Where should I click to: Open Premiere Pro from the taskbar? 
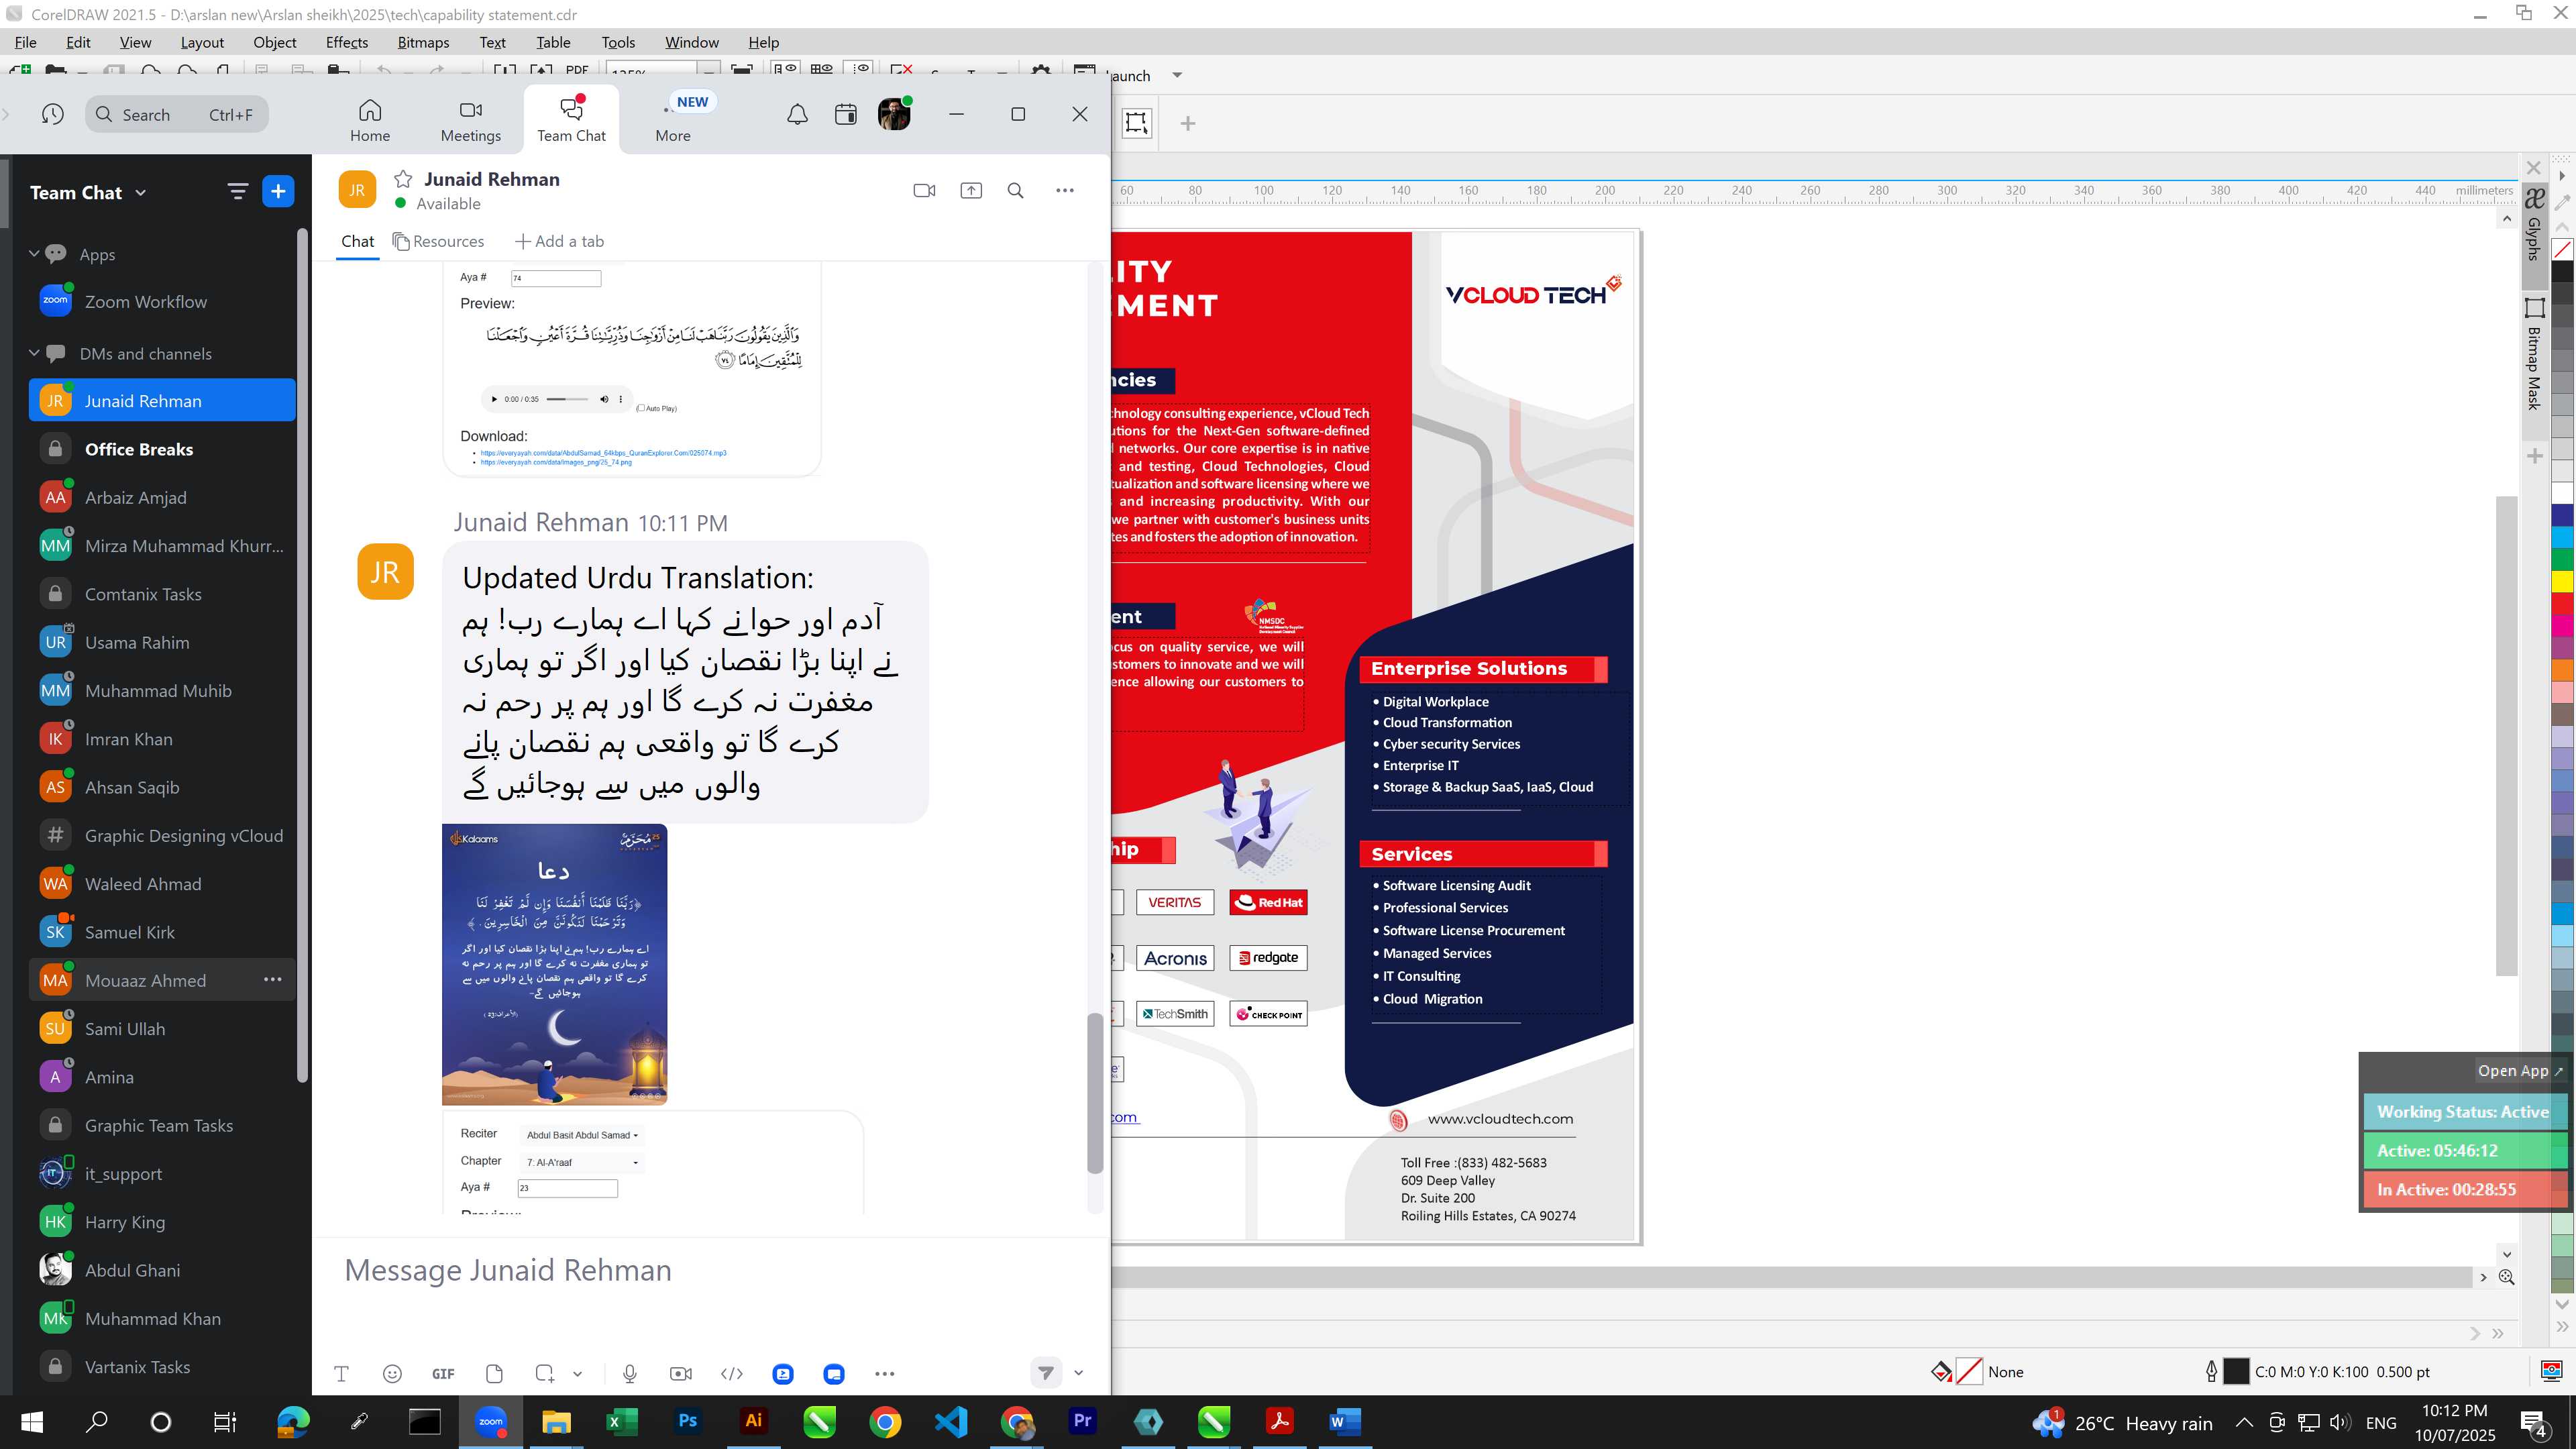(x=1082, y=1421)
